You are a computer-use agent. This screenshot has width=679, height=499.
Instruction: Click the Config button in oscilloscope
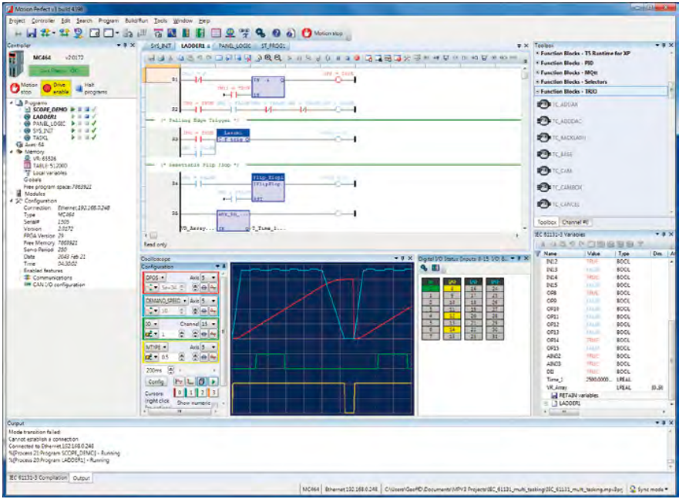[x=156, y=382]
